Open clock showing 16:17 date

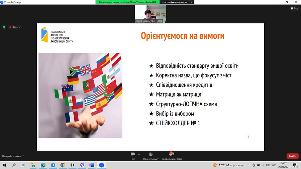(284, 165)
